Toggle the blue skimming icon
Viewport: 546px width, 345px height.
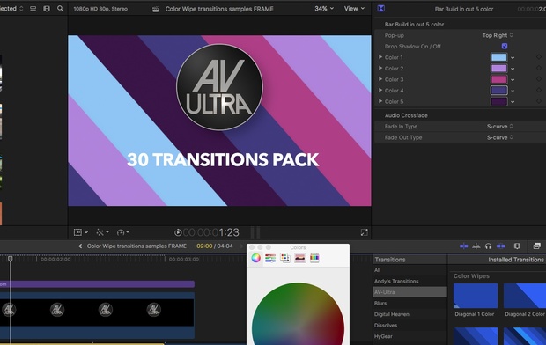[x=464, y=246]
